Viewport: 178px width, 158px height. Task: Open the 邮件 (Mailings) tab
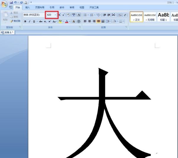click(x=62, y=7)
